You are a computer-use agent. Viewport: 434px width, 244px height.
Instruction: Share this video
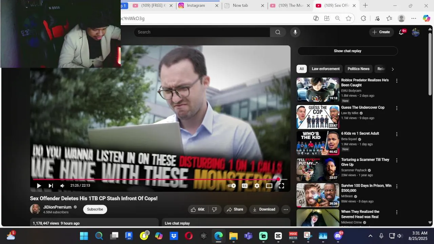tap(235, 209)
